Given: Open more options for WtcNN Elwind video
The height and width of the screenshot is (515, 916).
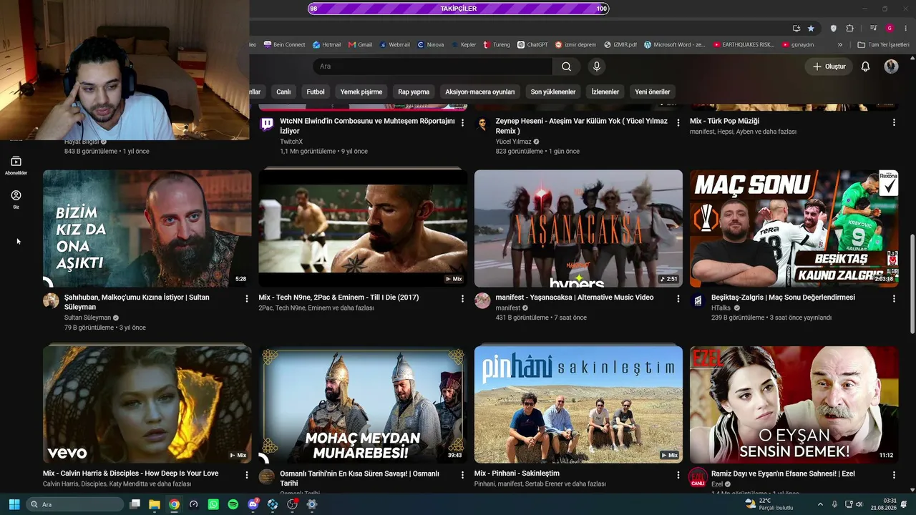Looking at the screenshot, I should click(462, 122).
